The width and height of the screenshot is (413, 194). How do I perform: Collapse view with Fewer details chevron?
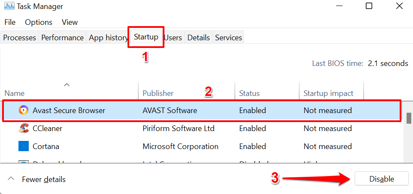(x=11, y=179)
